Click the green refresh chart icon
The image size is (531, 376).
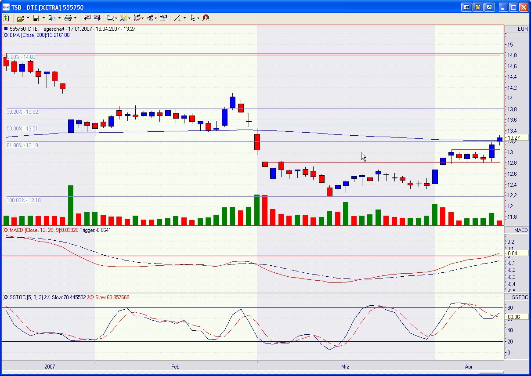(6, 18)
